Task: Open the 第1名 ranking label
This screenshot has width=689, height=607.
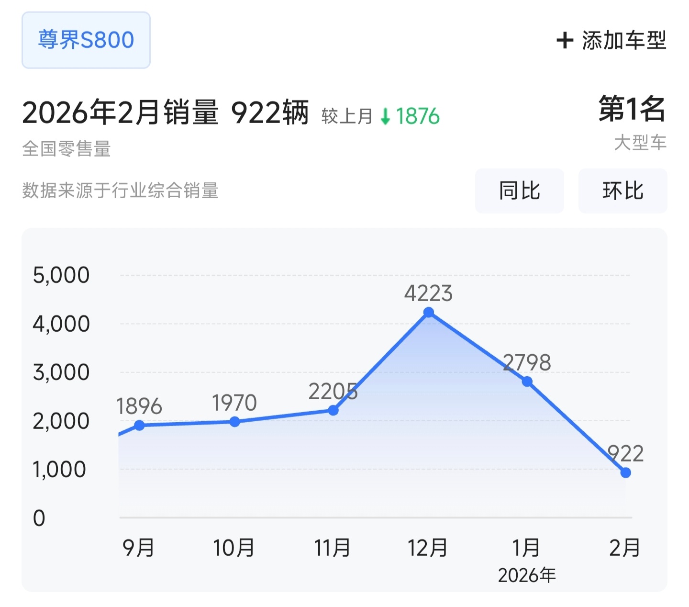Action: [x=633, y=109]
